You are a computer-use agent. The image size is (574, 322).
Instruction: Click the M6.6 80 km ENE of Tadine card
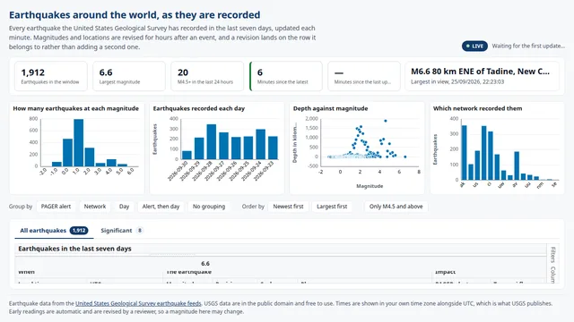483,76
